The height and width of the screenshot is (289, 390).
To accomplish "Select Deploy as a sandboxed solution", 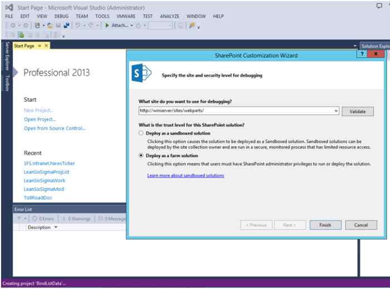I will tap(141, 133).
